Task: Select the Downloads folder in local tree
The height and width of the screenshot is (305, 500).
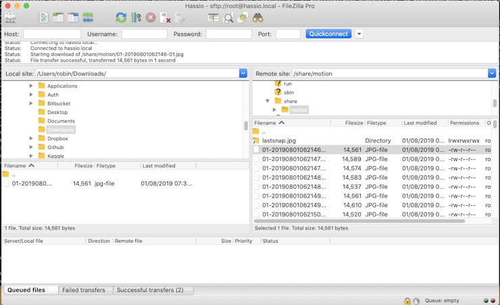Action: click(x=61, y=130)
